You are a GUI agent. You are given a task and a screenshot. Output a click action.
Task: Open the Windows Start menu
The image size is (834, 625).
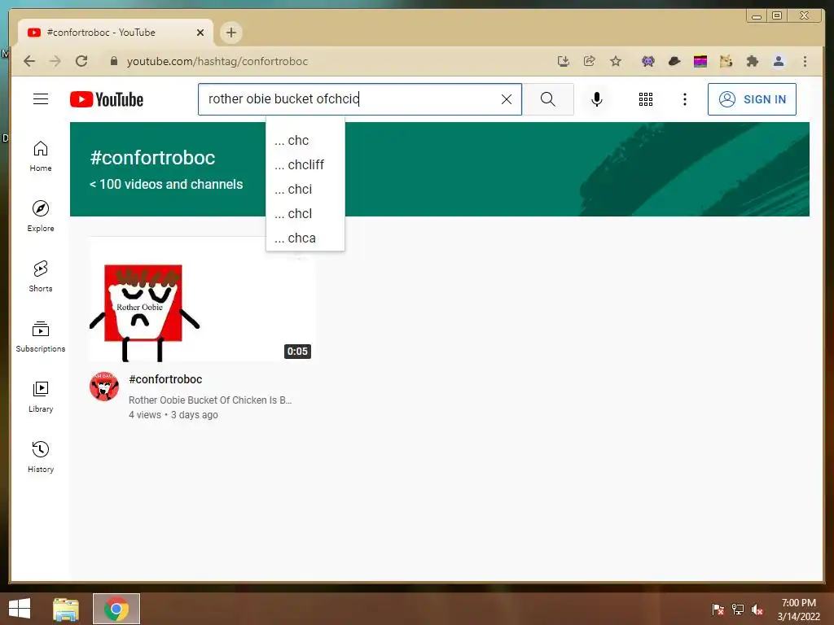click(x=20, y=609)
